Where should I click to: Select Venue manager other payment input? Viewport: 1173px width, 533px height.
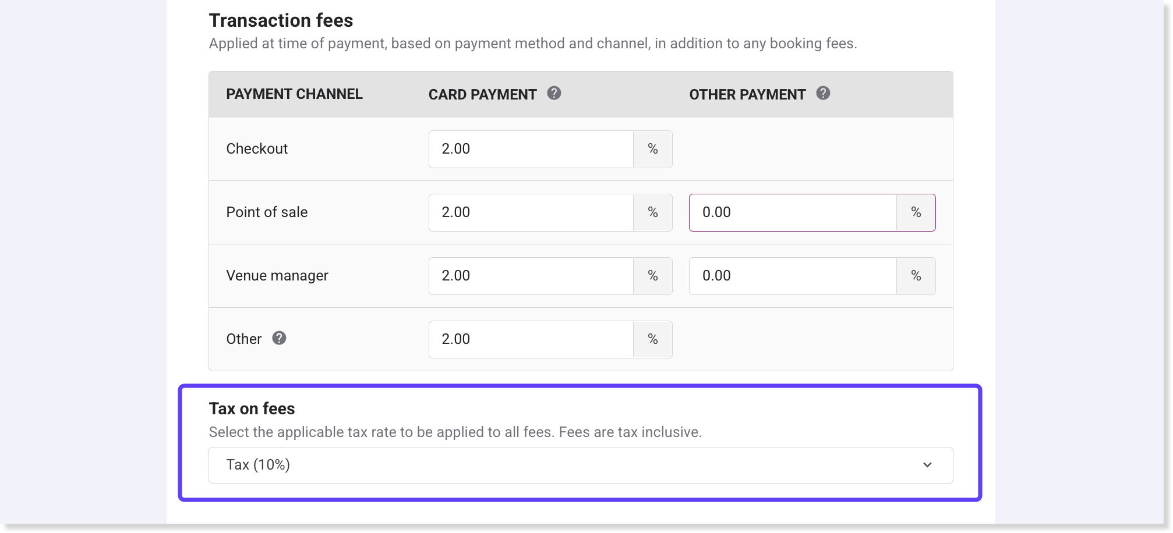tap(792, 276)
